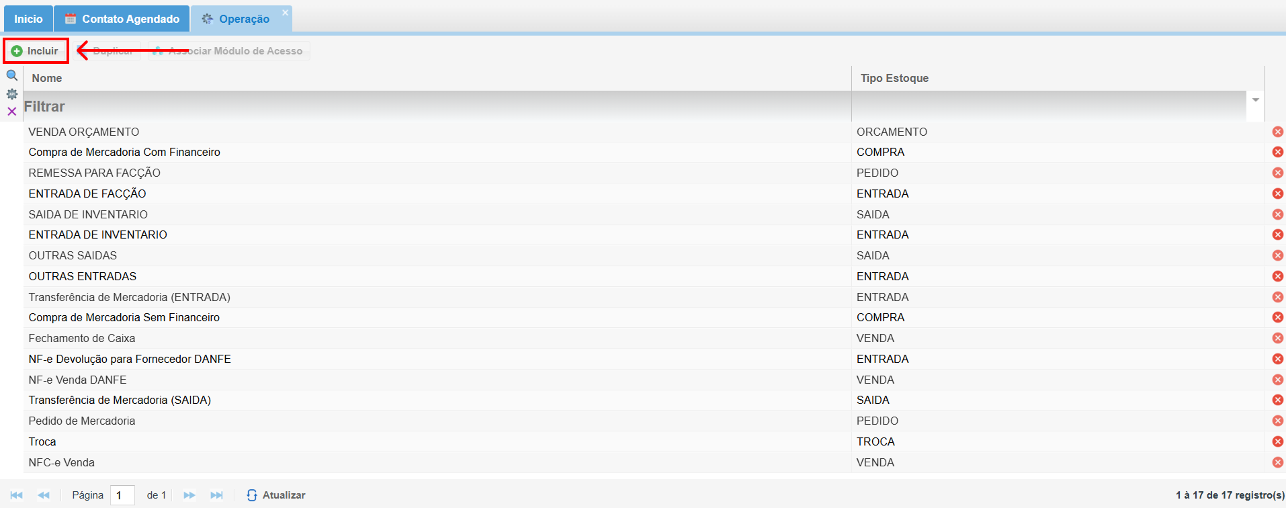The height and width of the screenshot is (508, 1286).
Task: Click the Associar Módulo de Acesso button
Action: coord(228,51)
